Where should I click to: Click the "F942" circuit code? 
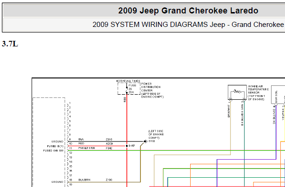pyautogui.click(x=109, y=148)
